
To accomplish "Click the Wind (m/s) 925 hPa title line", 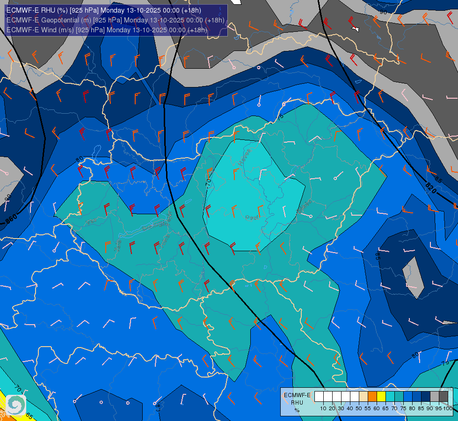I will tap(107, 30).
